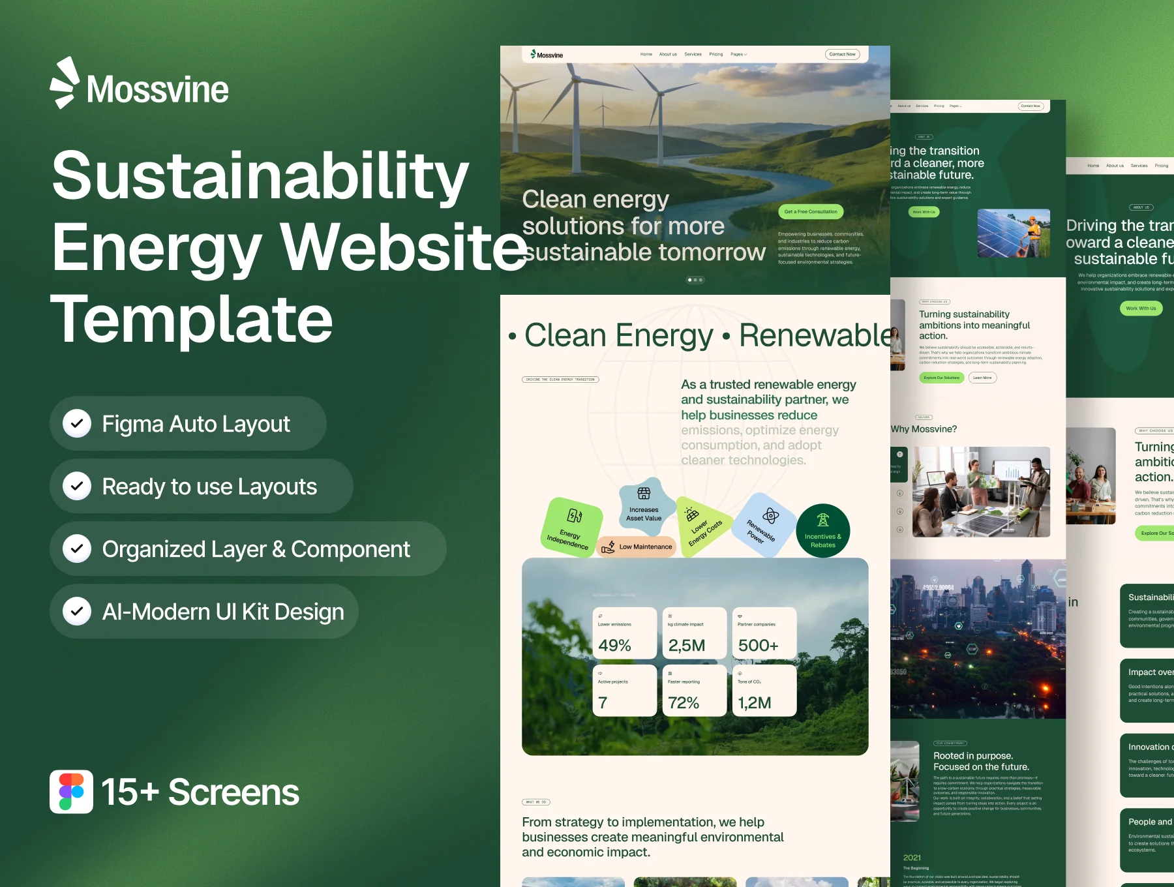Click the Active projects 7 stat card
This screenshot has height=887, width=1174.
point(625,691)
